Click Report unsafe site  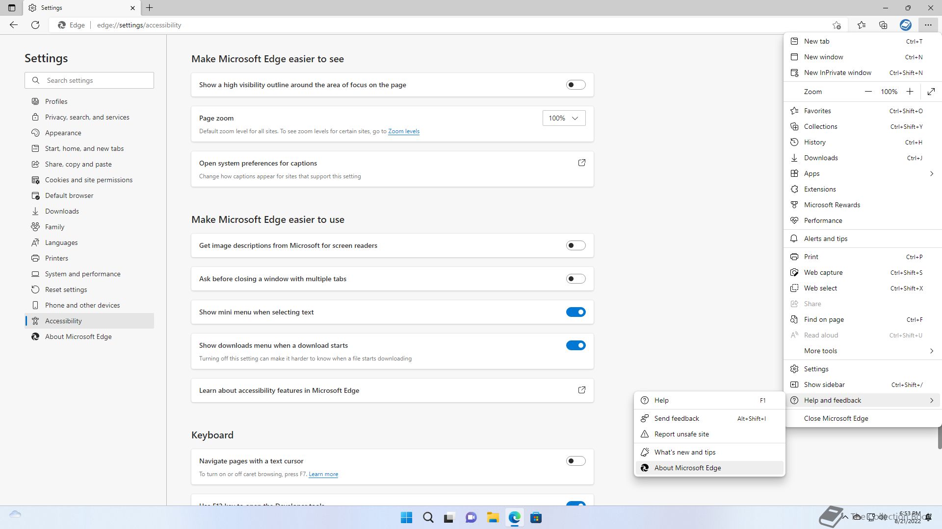709,434
